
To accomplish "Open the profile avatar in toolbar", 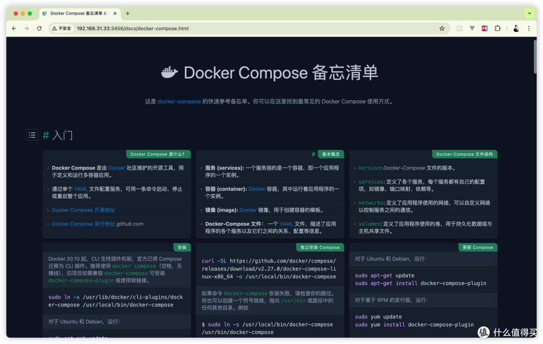I will pyautogui.click(x=516, y=28).
